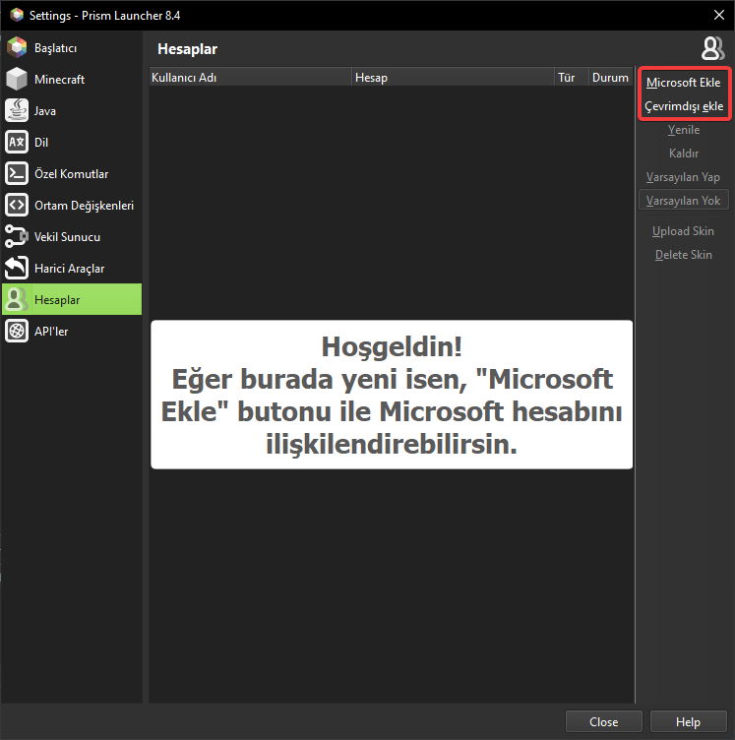The image size is (735, 740).
Task: Click the Prism Launcher logo in title bar
Action: coord(17,15)
